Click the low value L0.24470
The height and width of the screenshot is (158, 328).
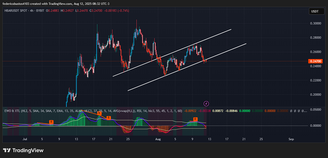82,10
